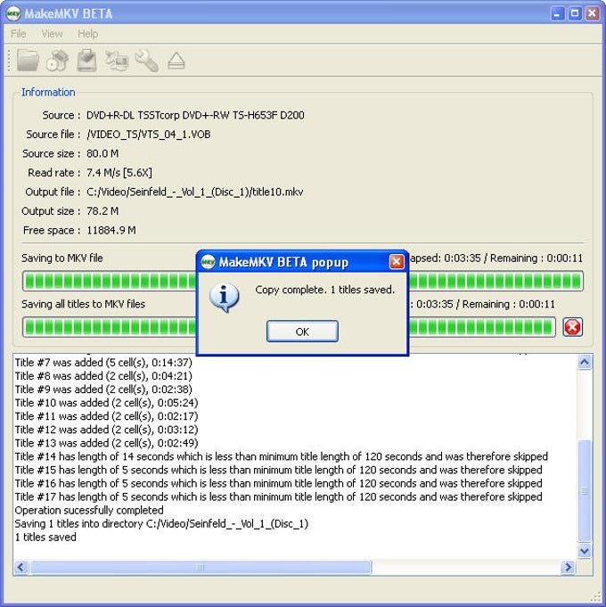The height and width of the screenshot is (607, 606).
Task: Maximize the MakeMKV main window
Action: point(575,13)
